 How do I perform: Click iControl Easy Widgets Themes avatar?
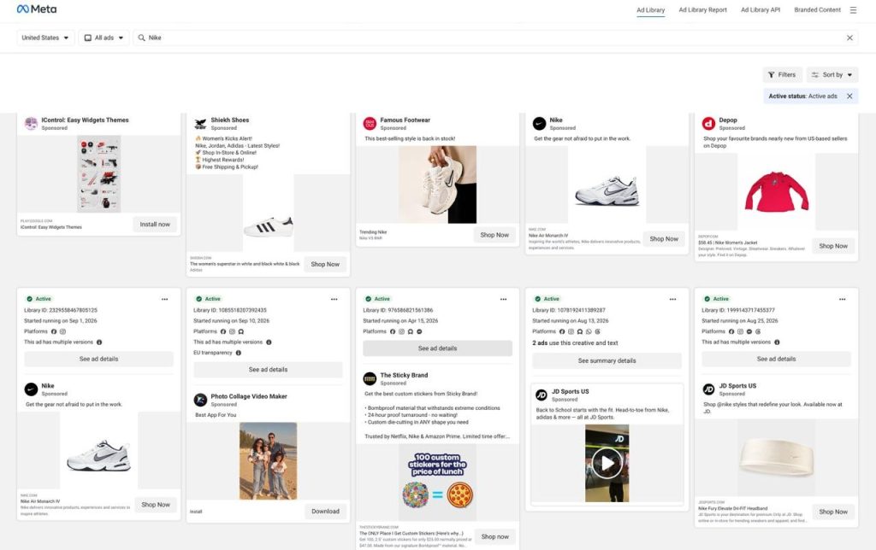tap(32, 123)
